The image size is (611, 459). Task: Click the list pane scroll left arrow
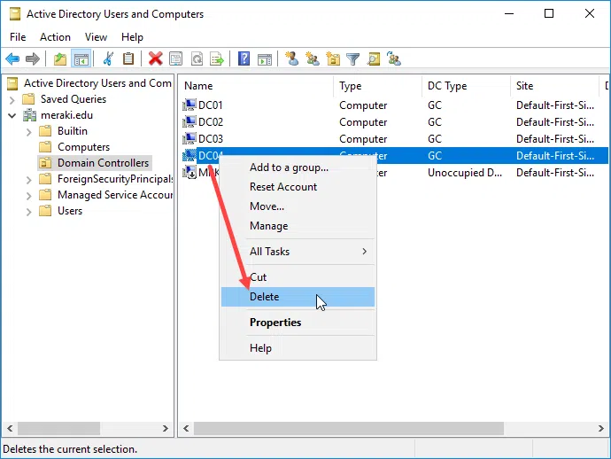click(x=186, y=429)
